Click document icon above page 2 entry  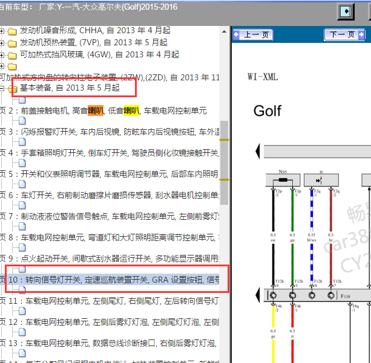click(x=22, y=100)
